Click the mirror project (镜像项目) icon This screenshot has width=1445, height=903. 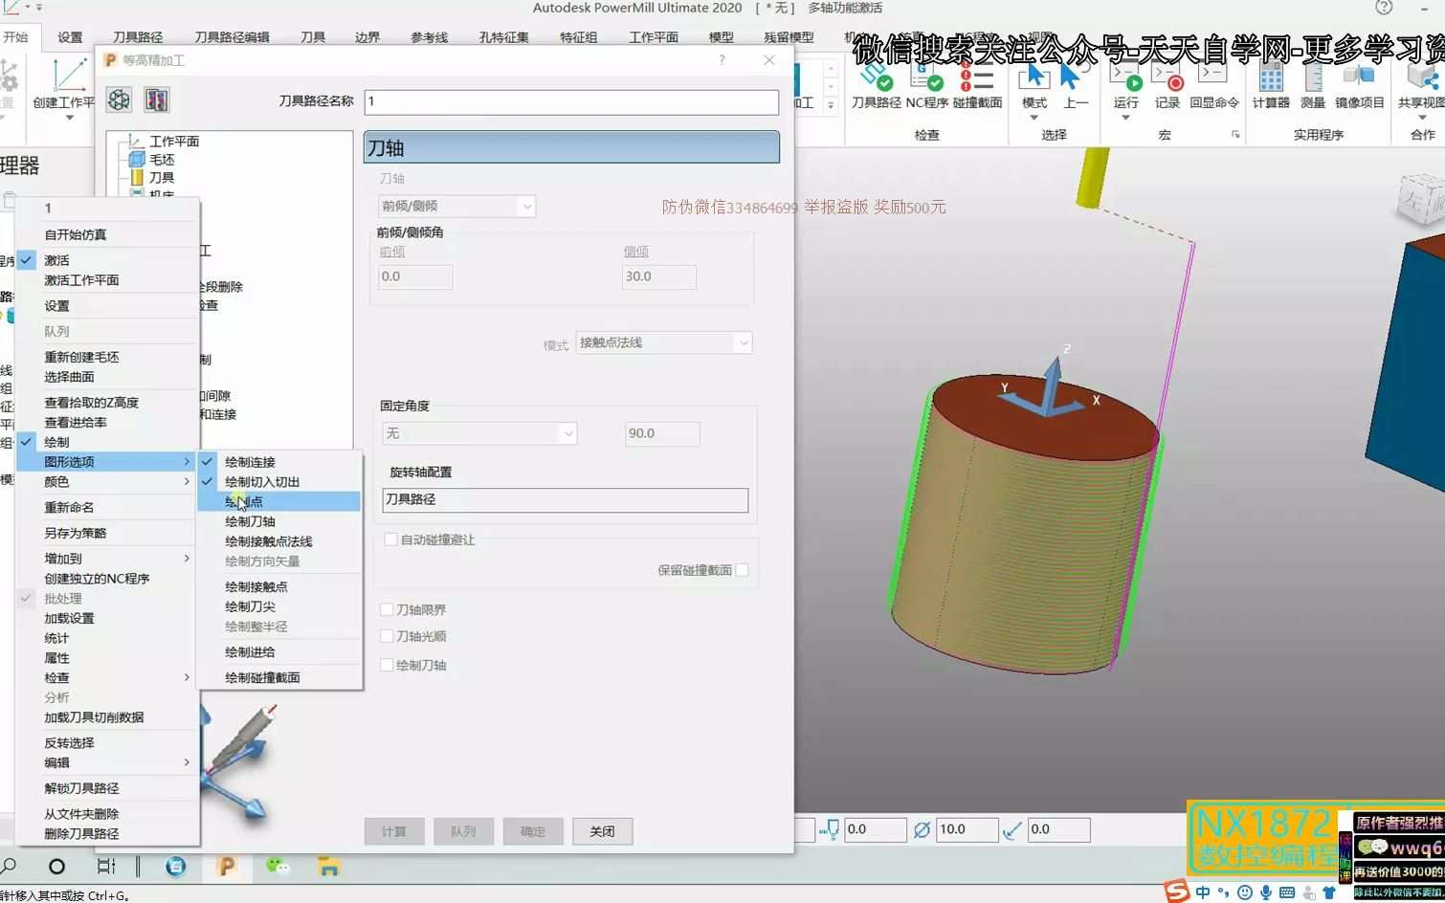click(1359, 84)
